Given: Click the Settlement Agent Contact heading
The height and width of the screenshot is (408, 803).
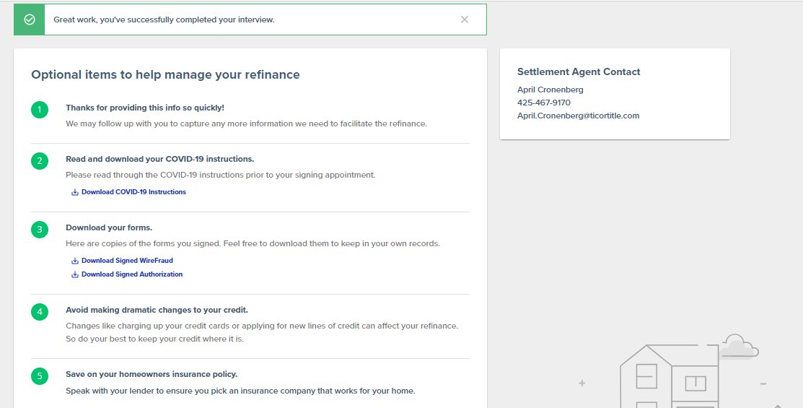Looking at the screenshot, I should (579, 71).
